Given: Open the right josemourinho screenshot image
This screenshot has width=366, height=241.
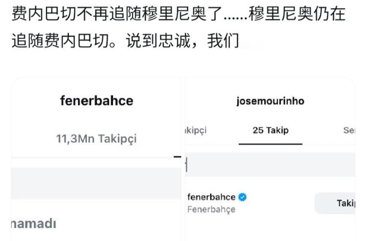Looking at the screenshot, I should pyautogui.click(x=270, y=159).
